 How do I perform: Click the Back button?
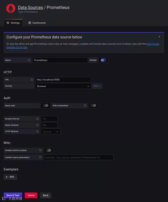[46, 195]
